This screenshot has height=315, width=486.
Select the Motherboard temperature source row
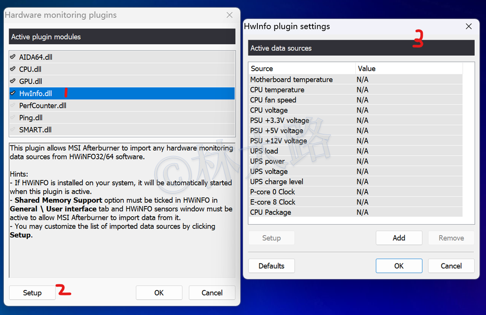coord(355,80)
